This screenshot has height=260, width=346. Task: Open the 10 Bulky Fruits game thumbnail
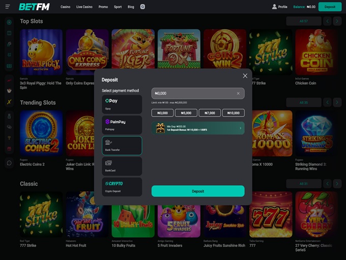133,221
